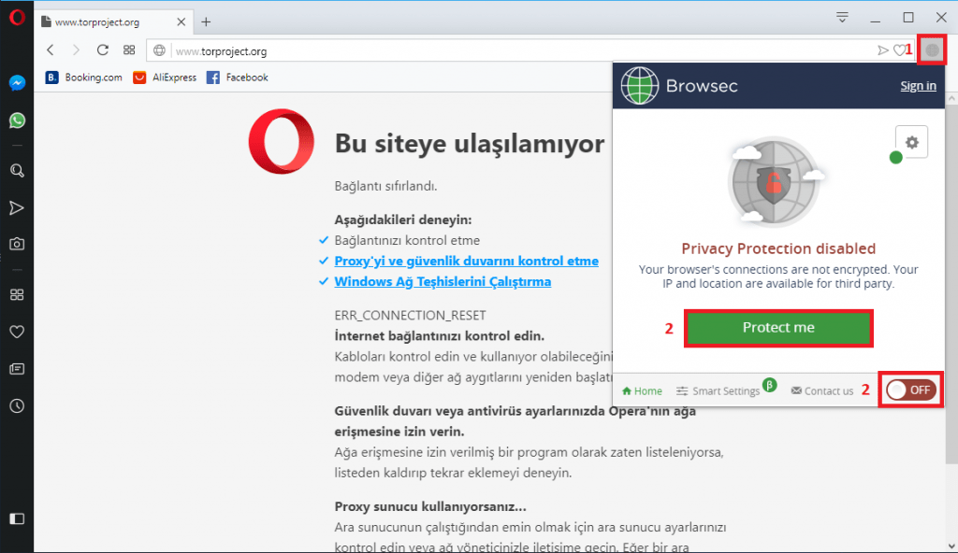Toggle the sidebar setup at bottom left
Image resolution: width=958 pixels, height=553 pixels.
point(17,518)
